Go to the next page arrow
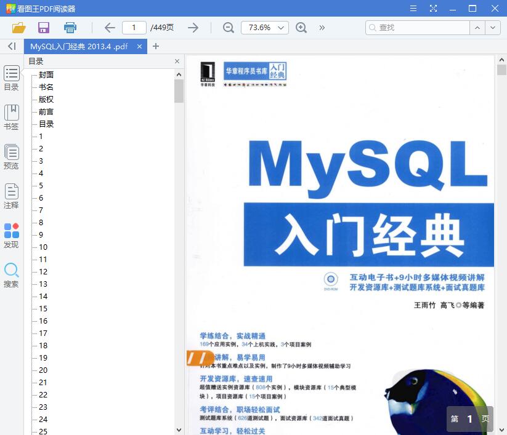The height and width of the screenshot is (435, 507). pyautogui.click(x=193, y=28)
